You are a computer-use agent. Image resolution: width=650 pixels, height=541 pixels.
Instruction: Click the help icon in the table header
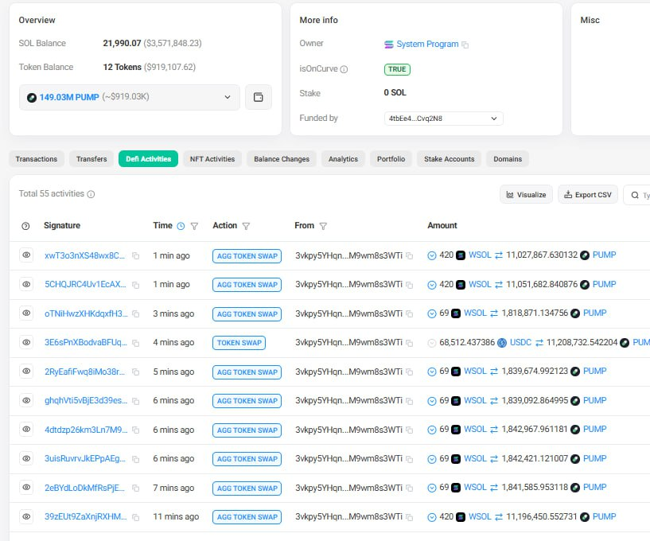click(x=25, y=226)
